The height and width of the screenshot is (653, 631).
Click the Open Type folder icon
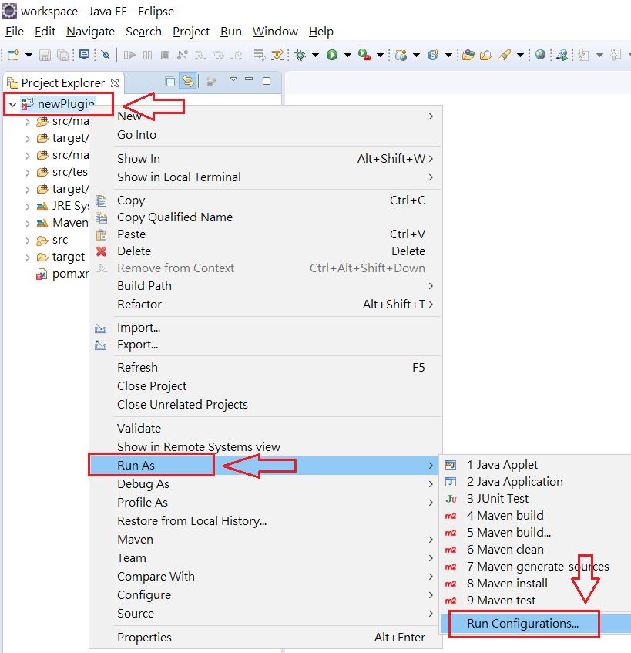click(x=468, y=55)
